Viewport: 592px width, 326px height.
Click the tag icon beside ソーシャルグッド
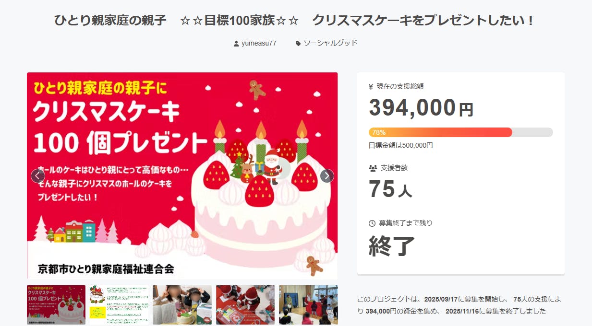click(298, 44)
